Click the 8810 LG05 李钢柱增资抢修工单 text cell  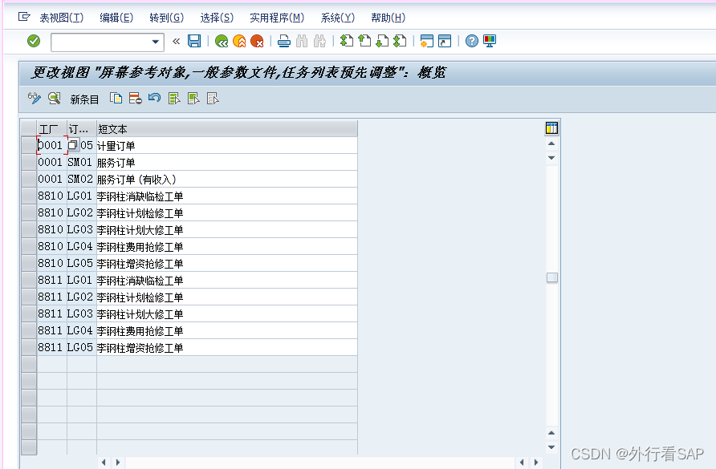point(227,264)
